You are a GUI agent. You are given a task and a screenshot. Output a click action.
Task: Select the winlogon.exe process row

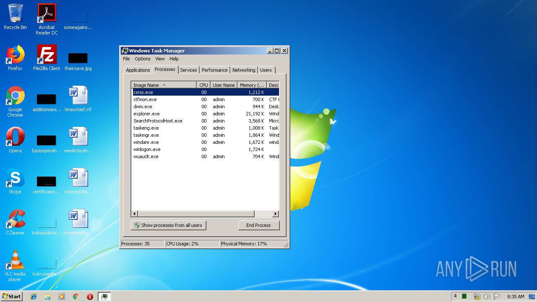click(205, 149)
